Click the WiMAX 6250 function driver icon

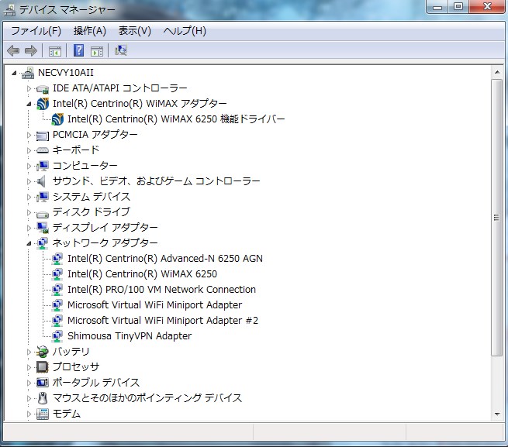[x=57, y=119]
